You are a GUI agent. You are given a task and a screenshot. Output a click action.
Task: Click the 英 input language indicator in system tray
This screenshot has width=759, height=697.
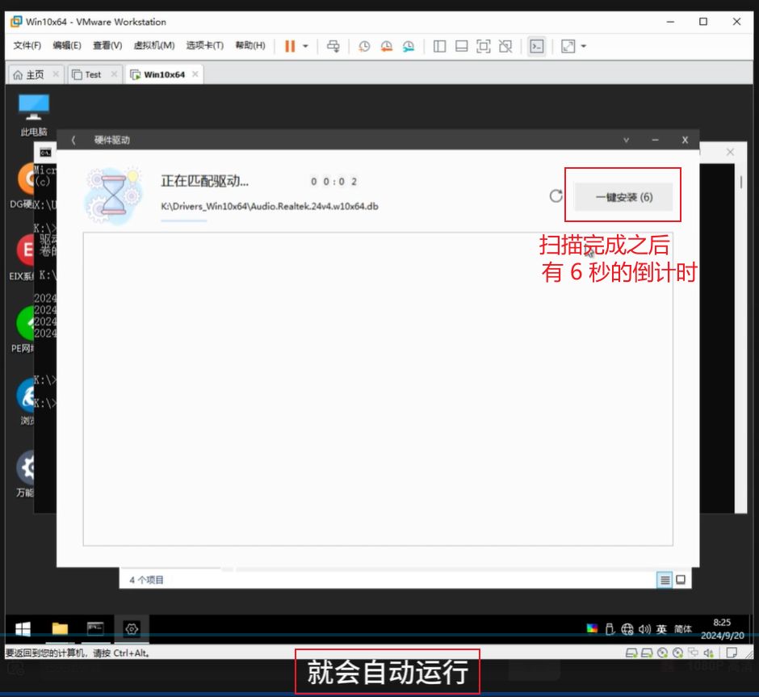click(x=661, y=629)
